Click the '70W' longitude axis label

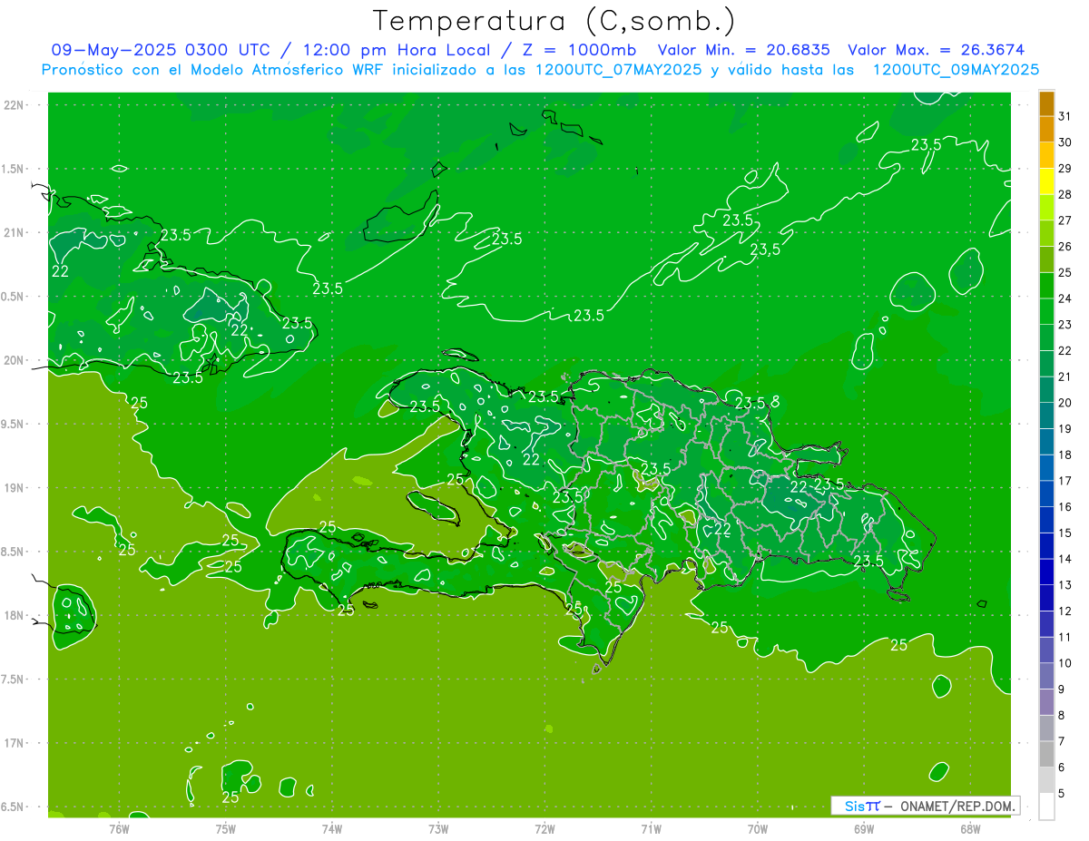[757, 829]
